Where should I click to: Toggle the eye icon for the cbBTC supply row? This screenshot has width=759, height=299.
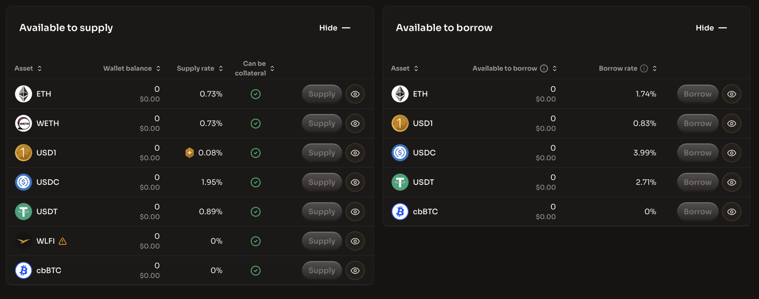(355, 270)
